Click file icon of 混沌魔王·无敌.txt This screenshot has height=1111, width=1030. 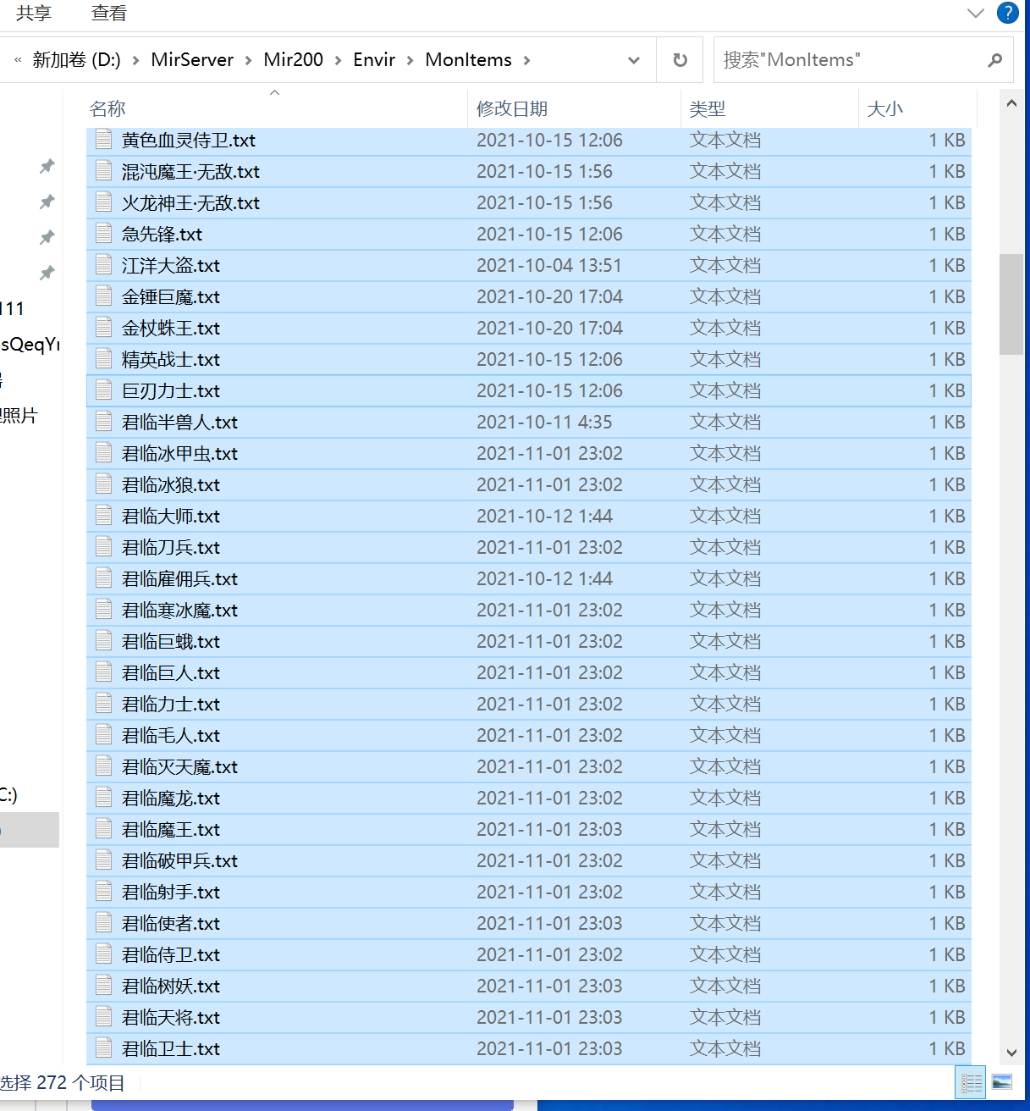(103, 170)
